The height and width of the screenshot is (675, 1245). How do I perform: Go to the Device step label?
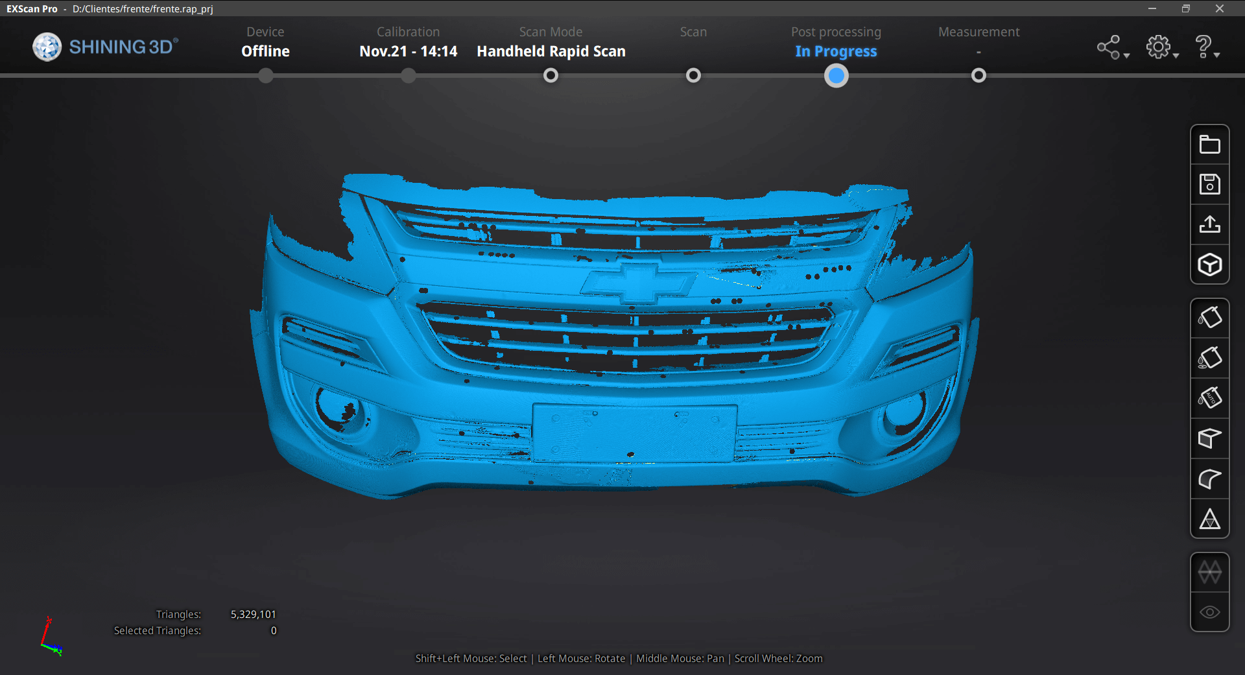coord(265,32)
